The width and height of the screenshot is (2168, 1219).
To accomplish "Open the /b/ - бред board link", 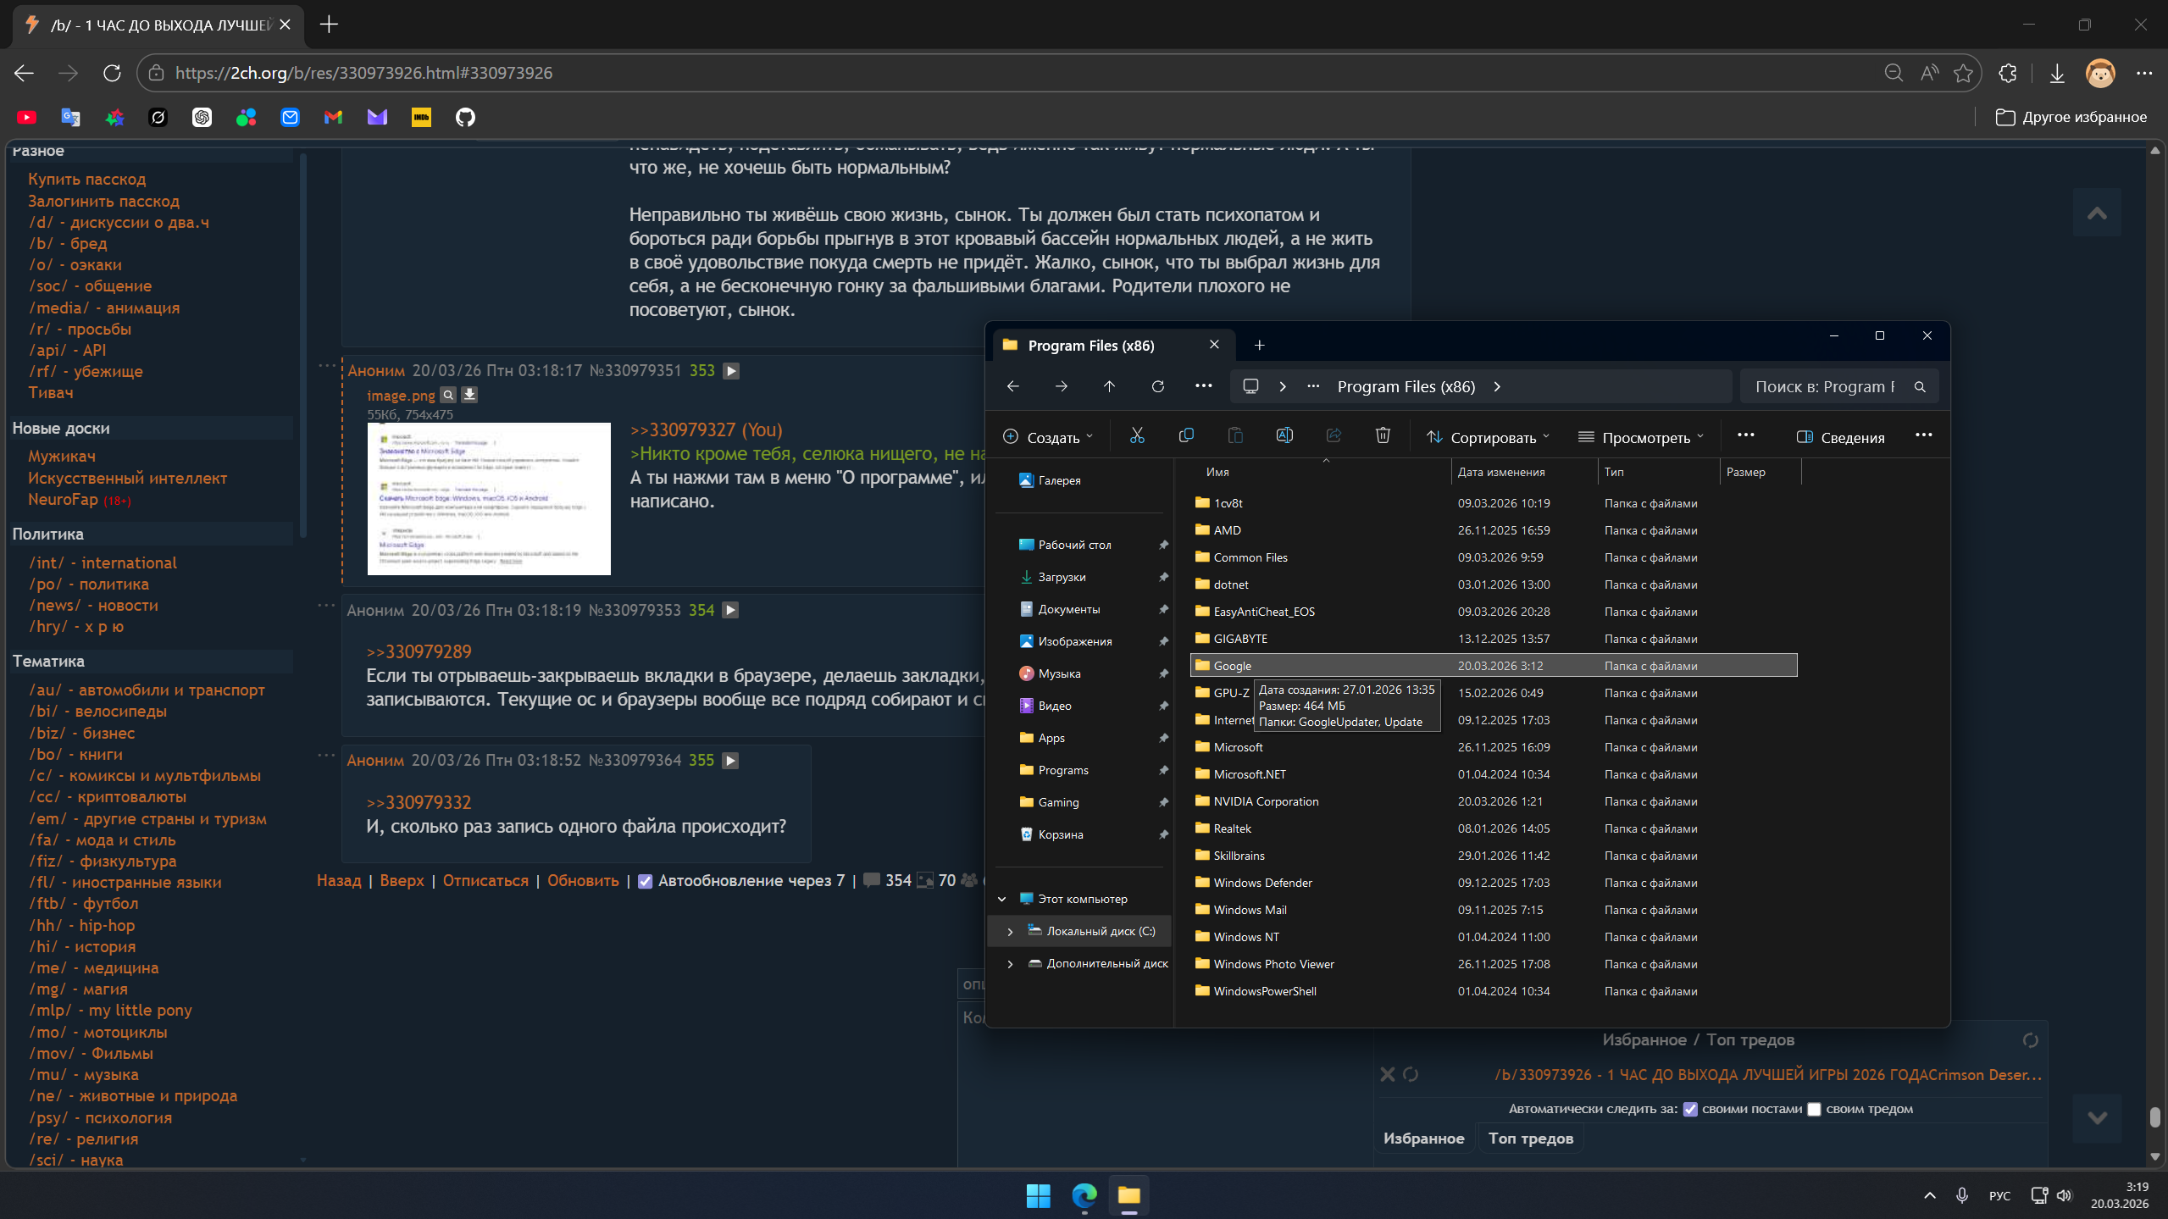I will coord(68,244).
